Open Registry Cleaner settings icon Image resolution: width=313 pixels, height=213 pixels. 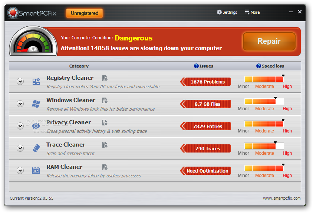(105, 78)
